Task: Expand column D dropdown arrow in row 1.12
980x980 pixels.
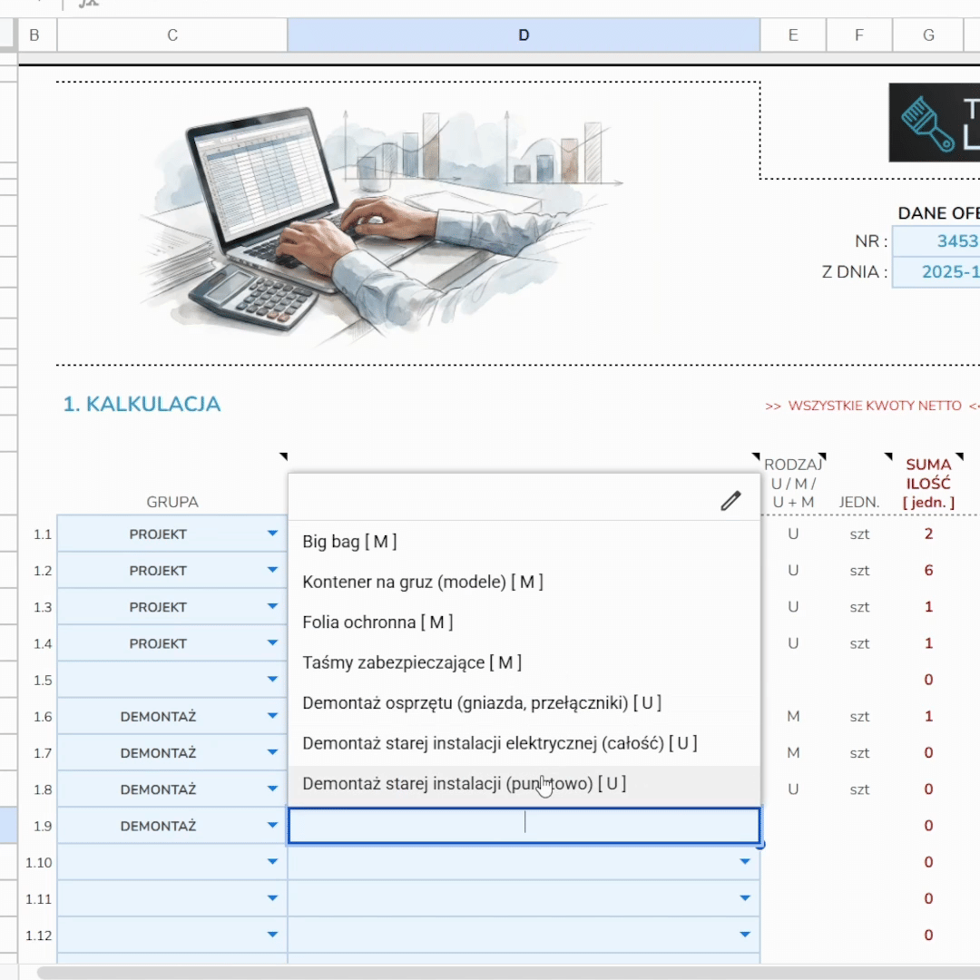Action: click(745, 935)
